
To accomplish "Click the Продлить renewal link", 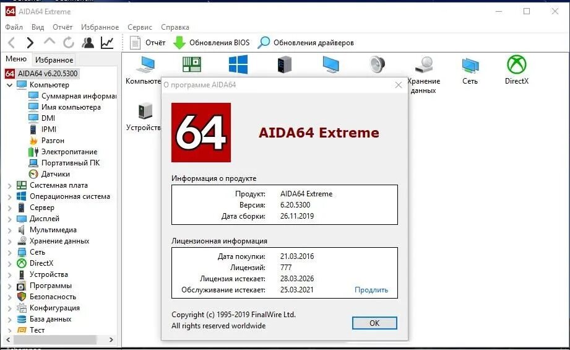I will click(371, 290).
